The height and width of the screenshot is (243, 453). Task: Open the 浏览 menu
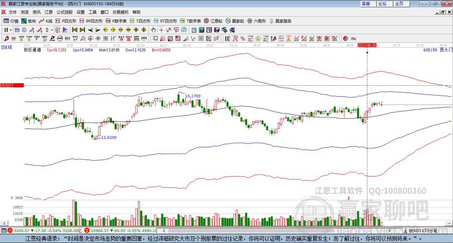pyautogui.click(x=25, y=12)
